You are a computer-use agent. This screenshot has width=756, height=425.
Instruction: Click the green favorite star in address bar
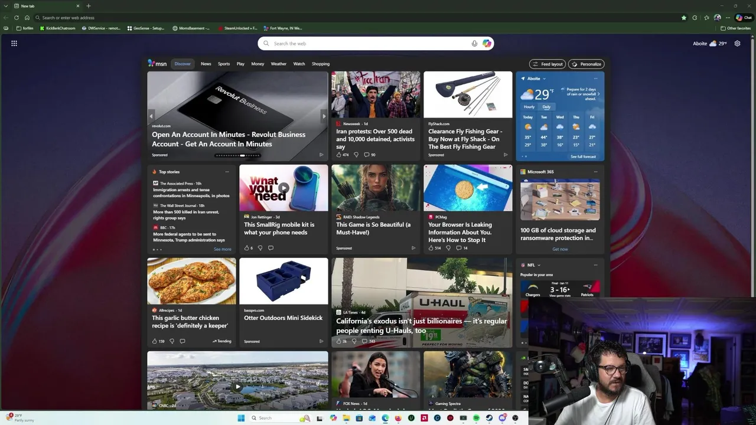tap(684, 18)
